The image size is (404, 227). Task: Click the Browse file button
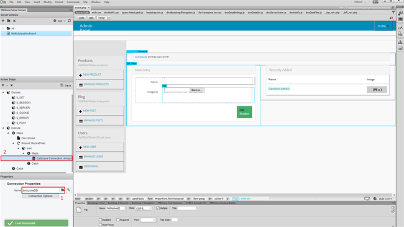click(x=197, y=90)
